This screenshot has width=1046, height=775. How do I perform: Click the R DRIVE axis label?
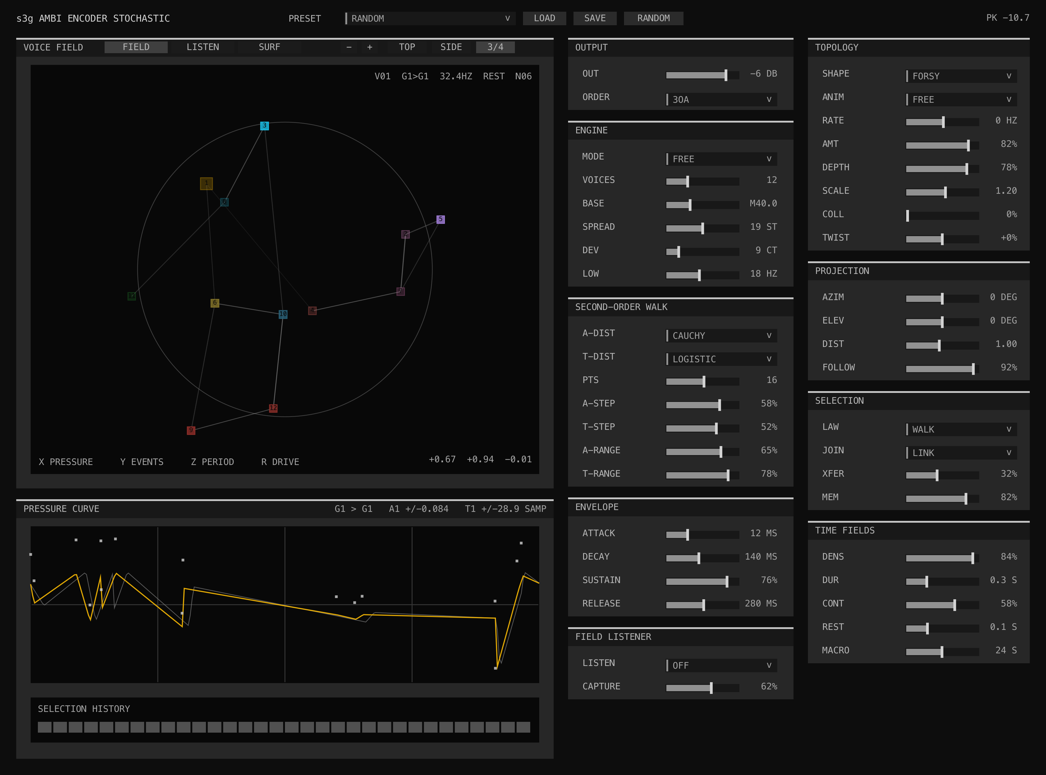click(x=280, y=462)
